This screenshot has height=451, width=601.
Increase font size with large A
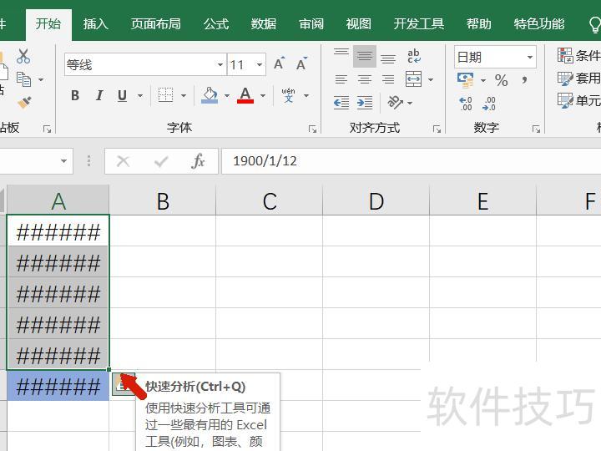280,64
